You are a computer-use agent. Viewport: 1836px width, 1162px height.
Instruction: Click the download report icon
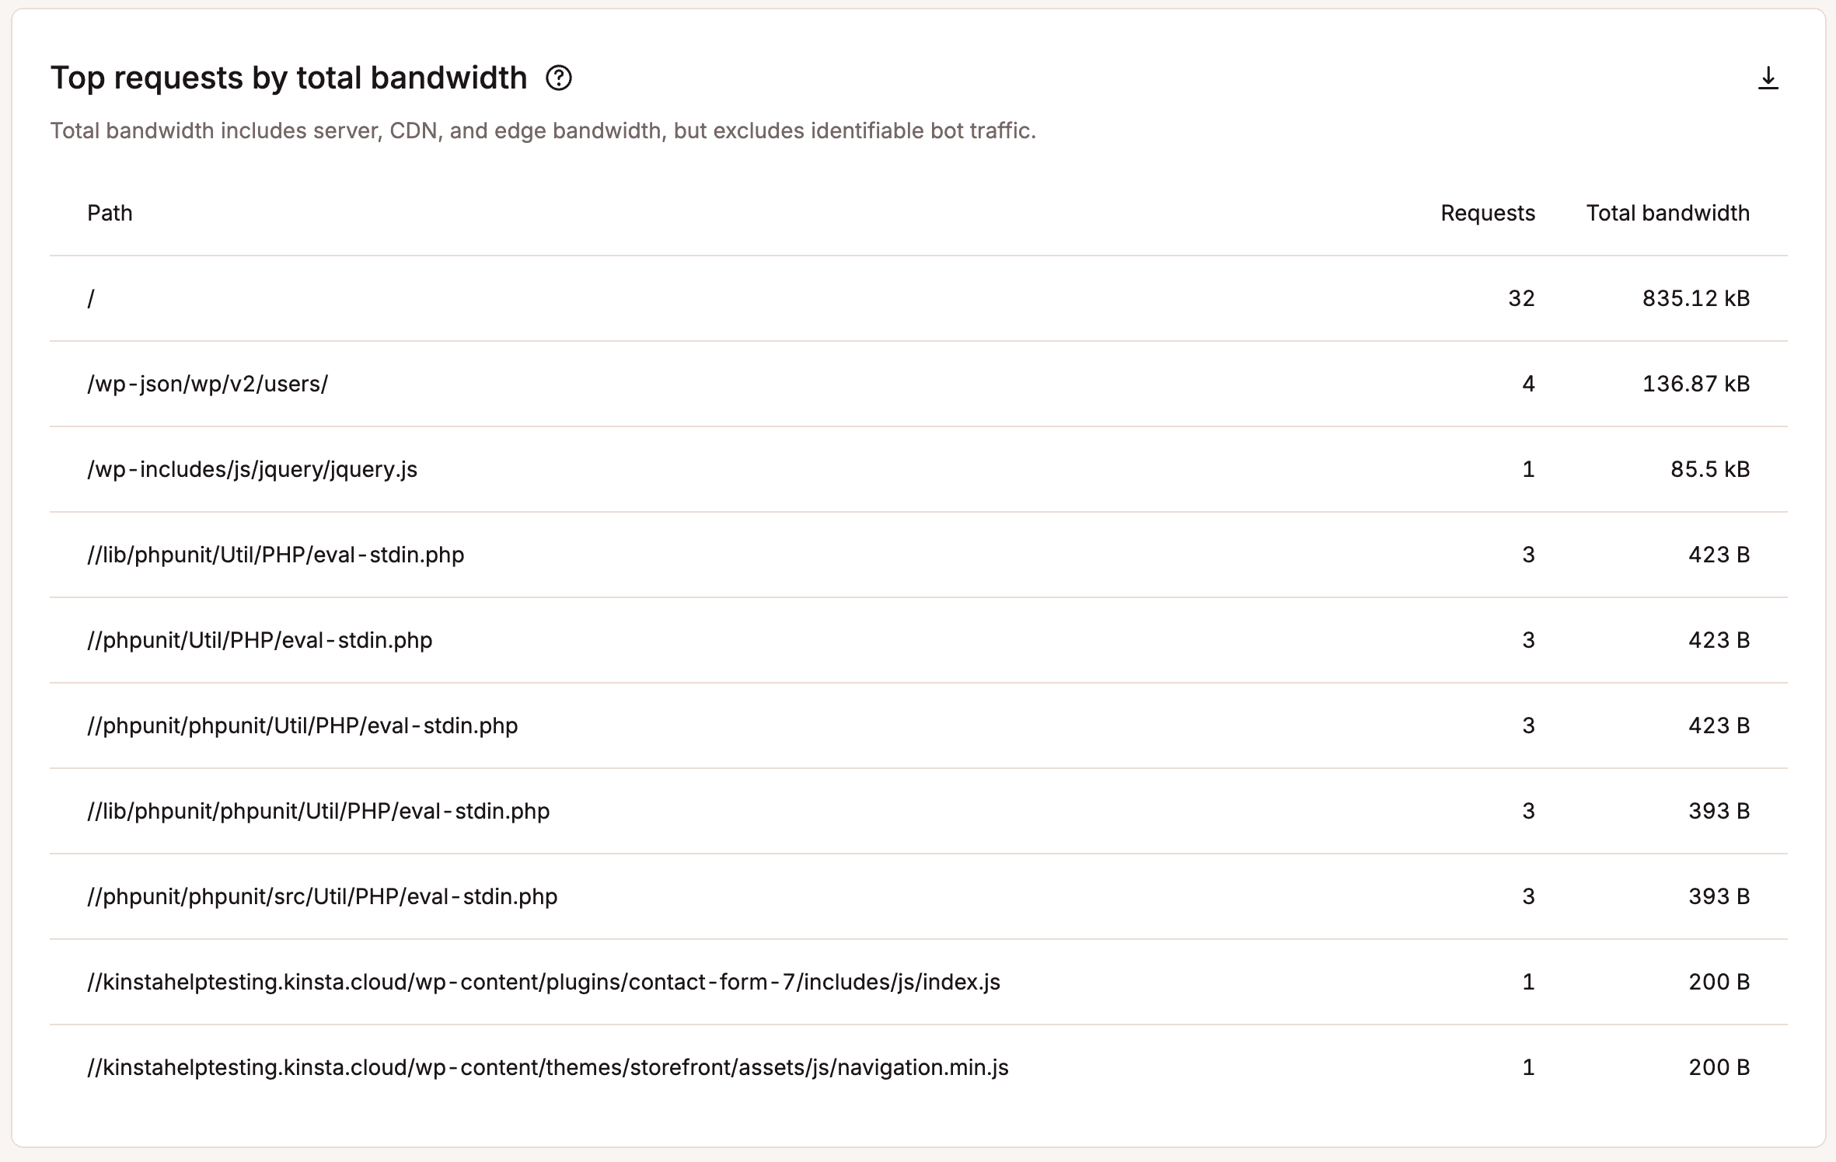(1768, 78)
